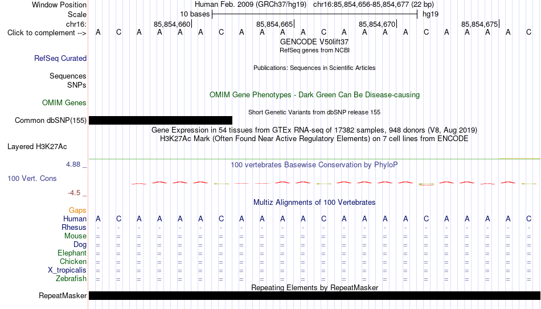Click the chr16: label
541x309 pixels.
click(x=76, y=24)
